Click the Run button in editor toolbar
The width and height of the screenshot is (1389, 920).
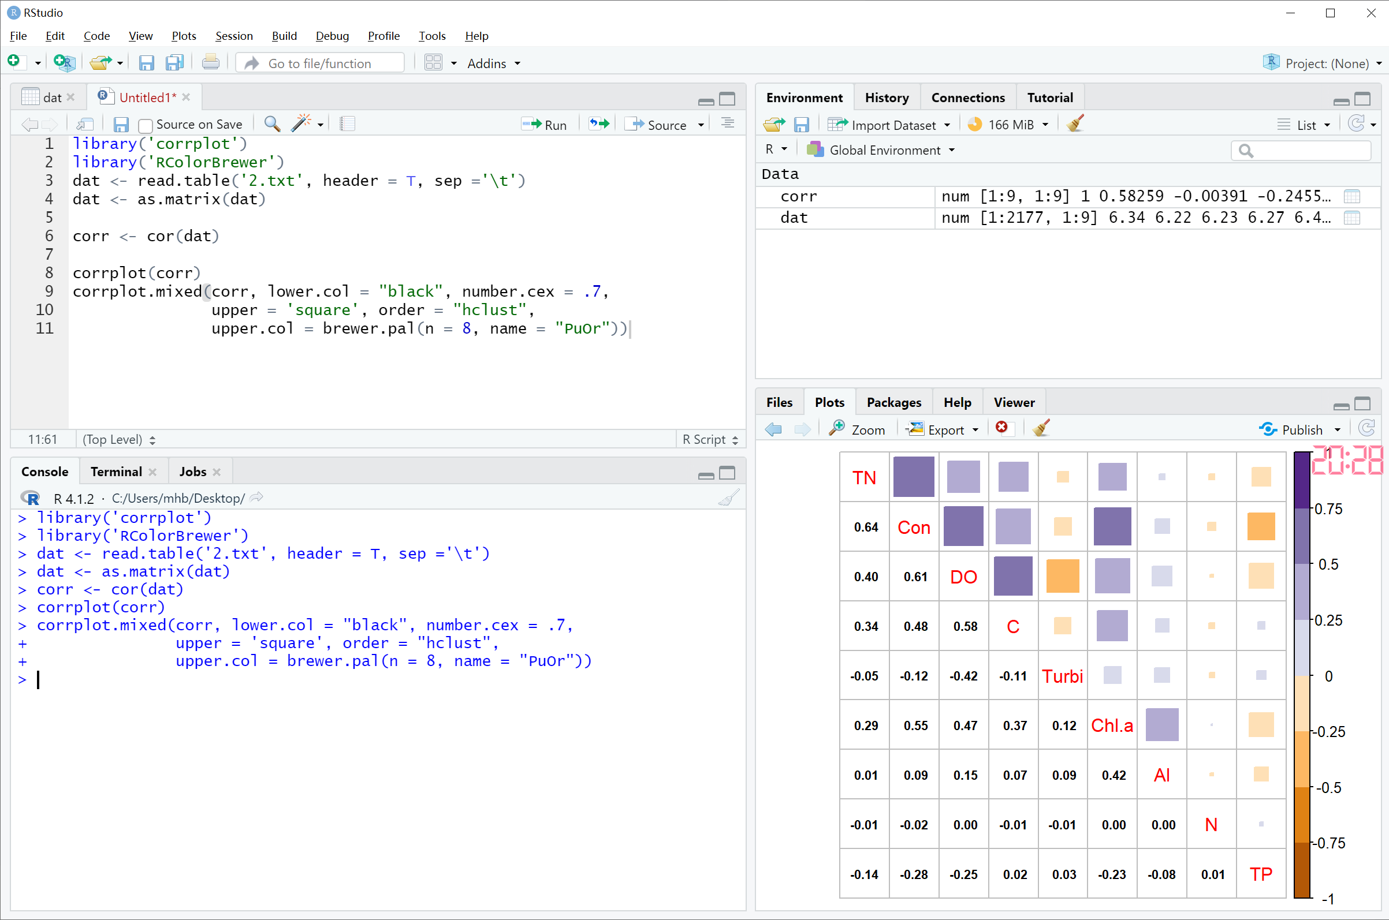coord(544,125)
